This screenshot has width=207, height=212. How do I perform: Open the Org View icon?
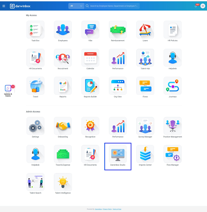click(118, 86)
